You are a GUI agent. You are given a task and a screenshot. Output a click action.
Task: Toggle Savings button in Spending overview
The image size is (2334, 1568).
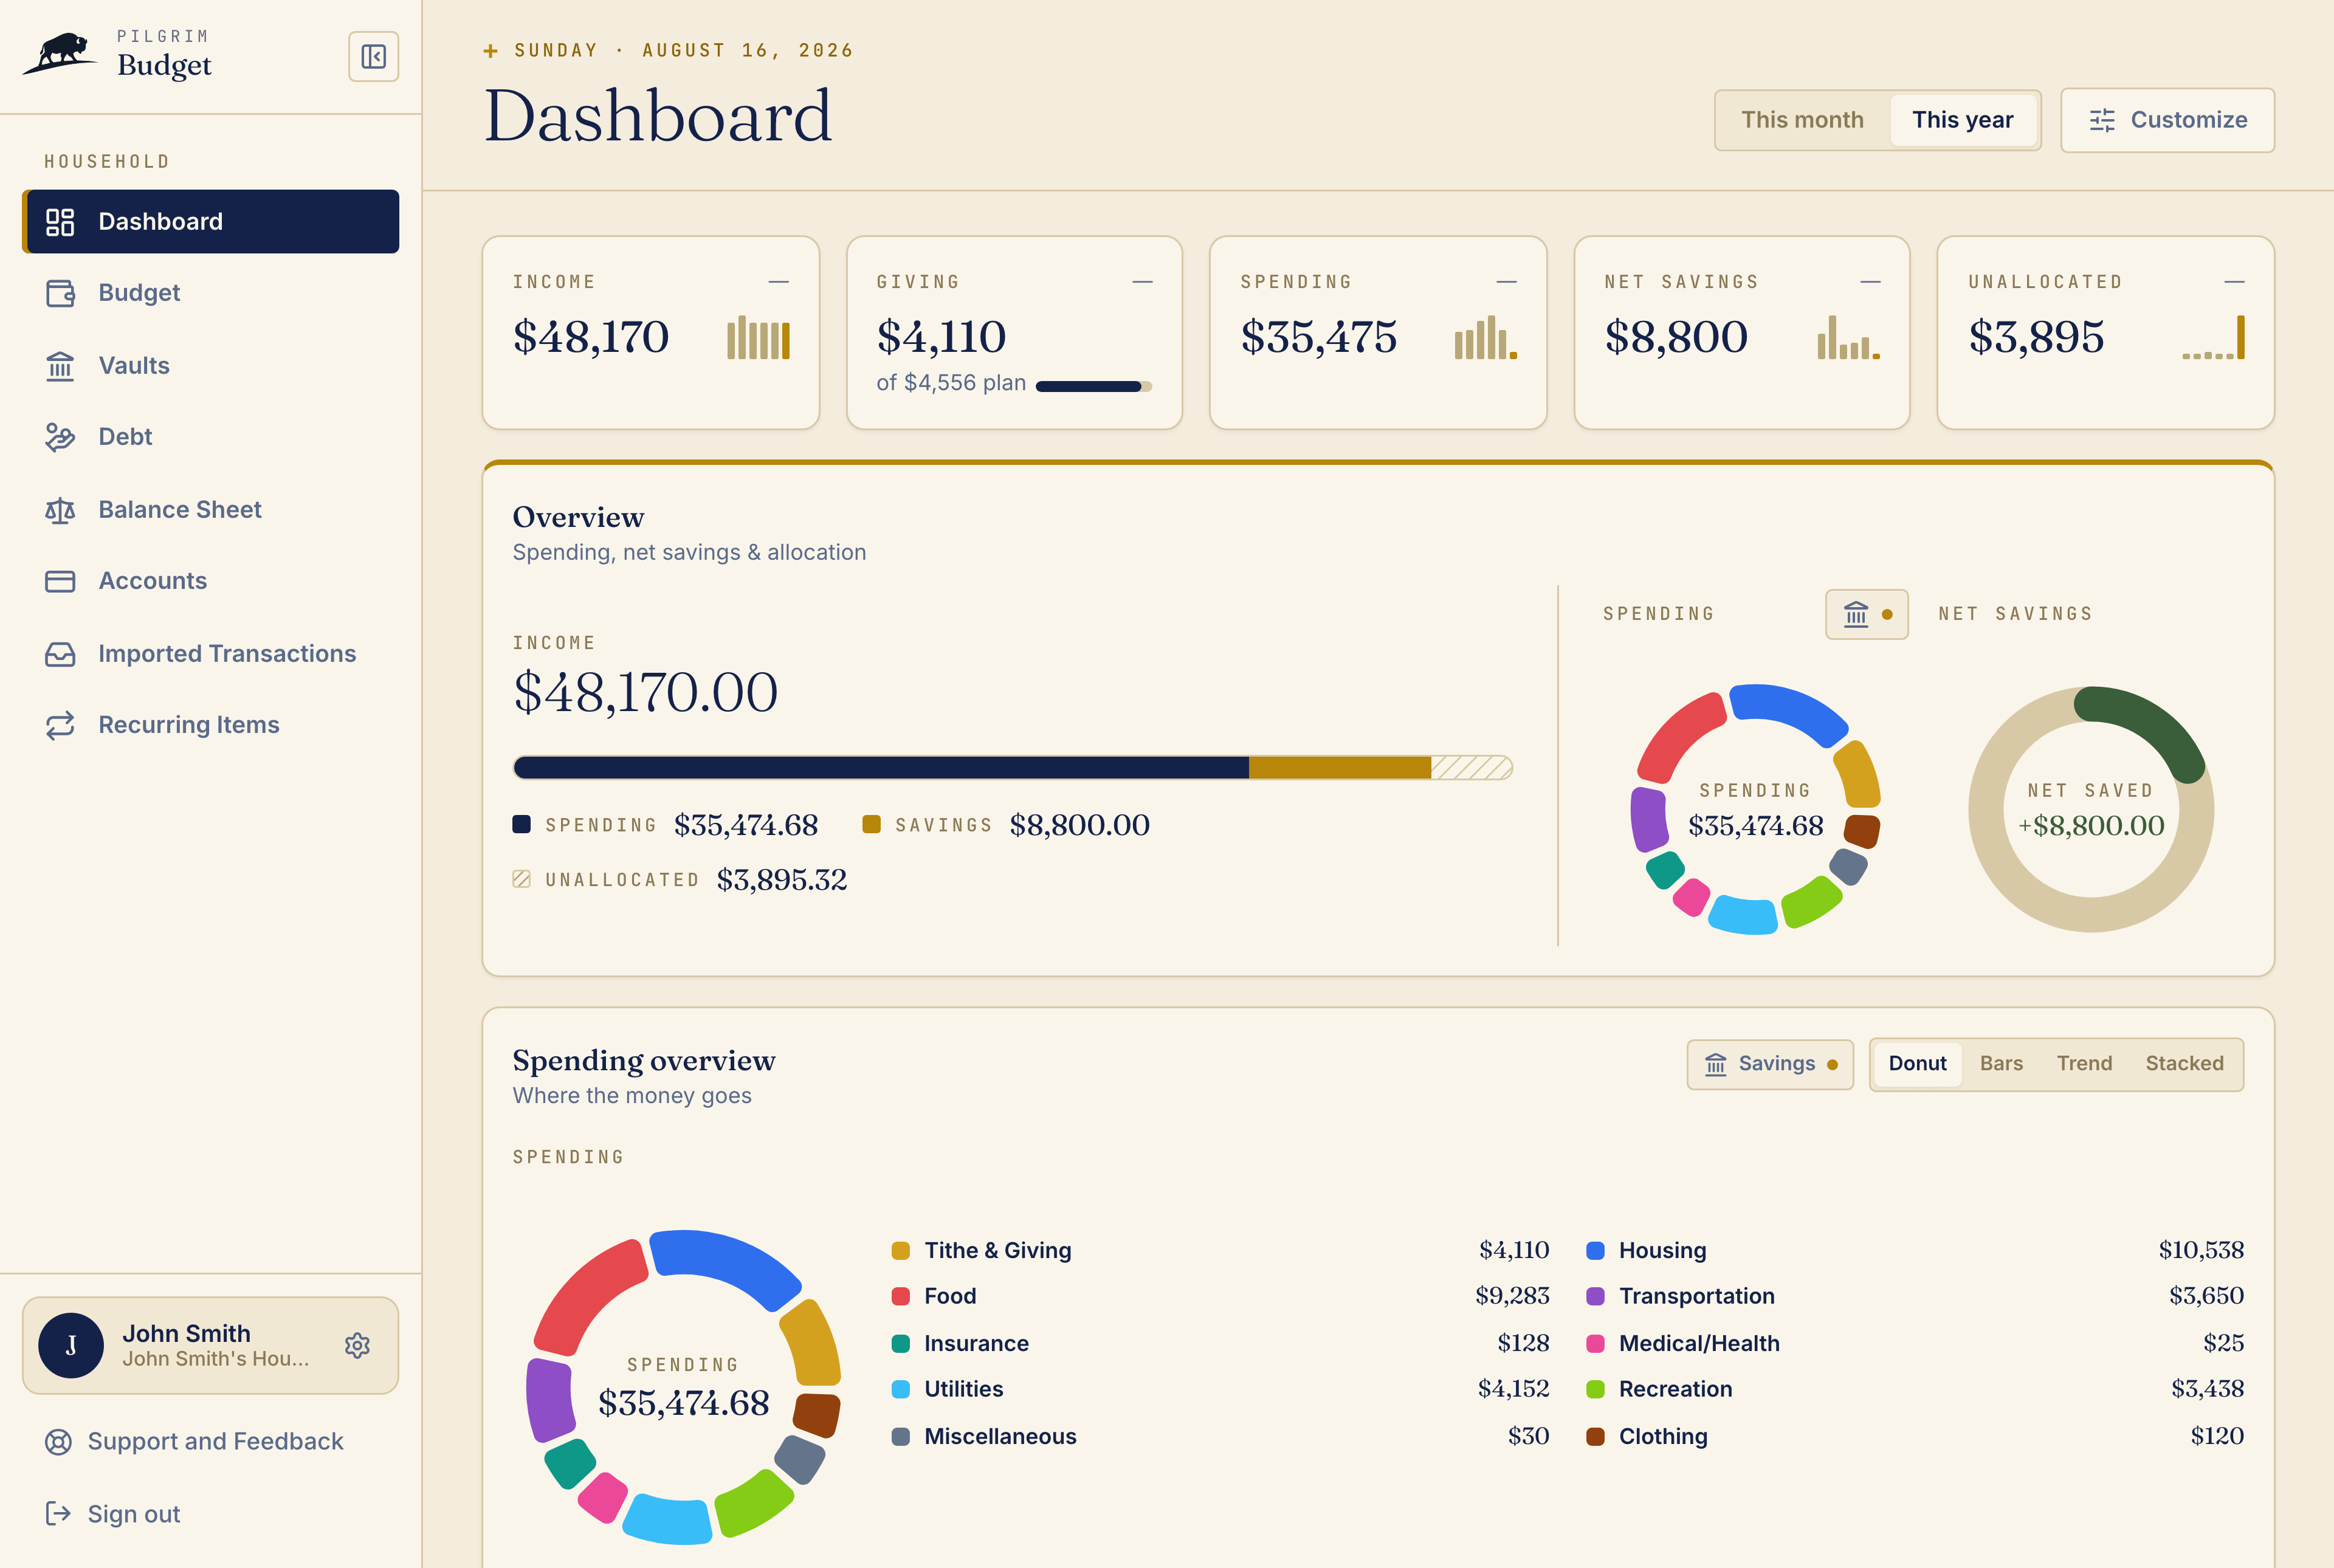point(1769,1064)
